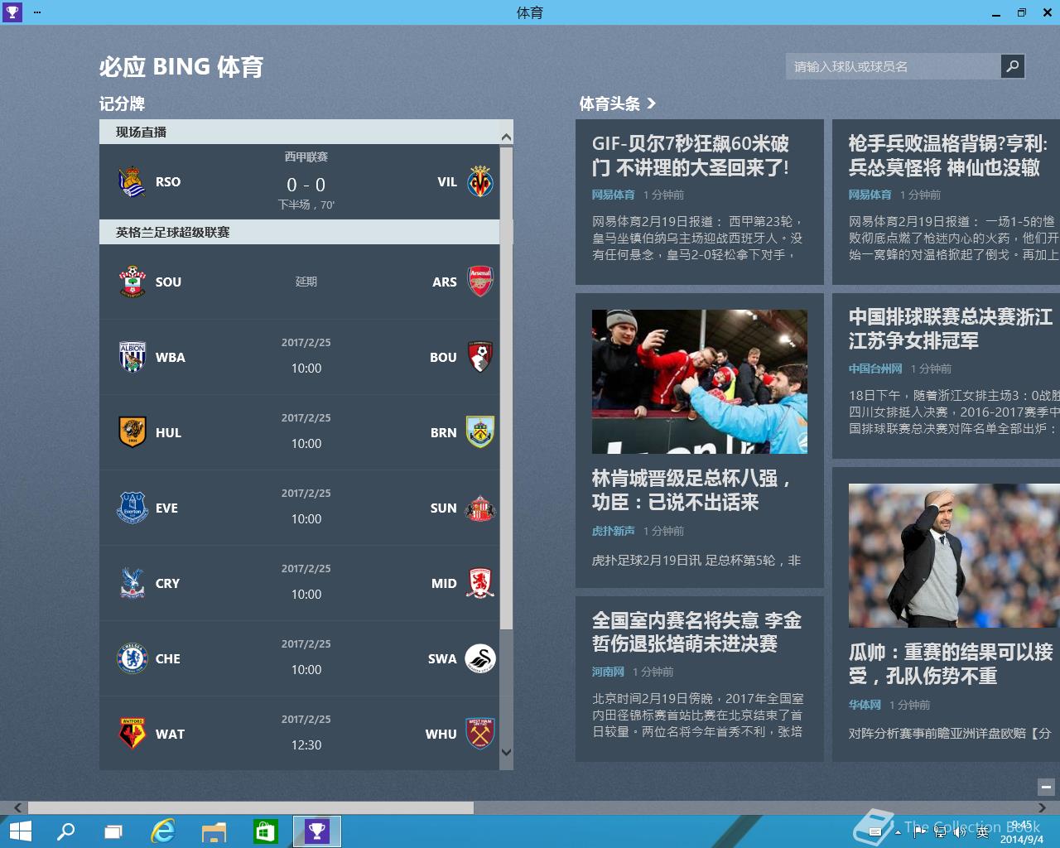Select the Watford WAT crest
1060x848 pixels.
tap(132, 734)
